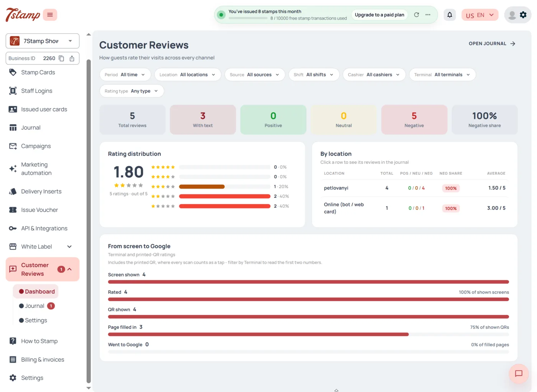Click the Negative share card
Viewport: 537px width, 392px height.
click(x=484, y=120)
